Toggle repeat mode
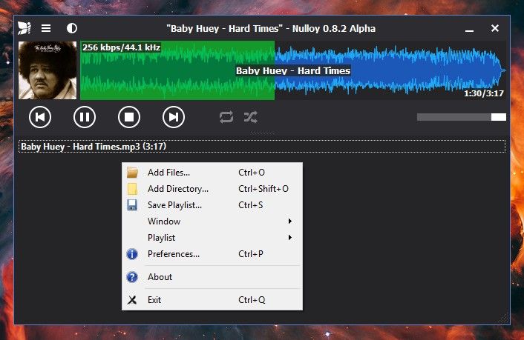 226,116
